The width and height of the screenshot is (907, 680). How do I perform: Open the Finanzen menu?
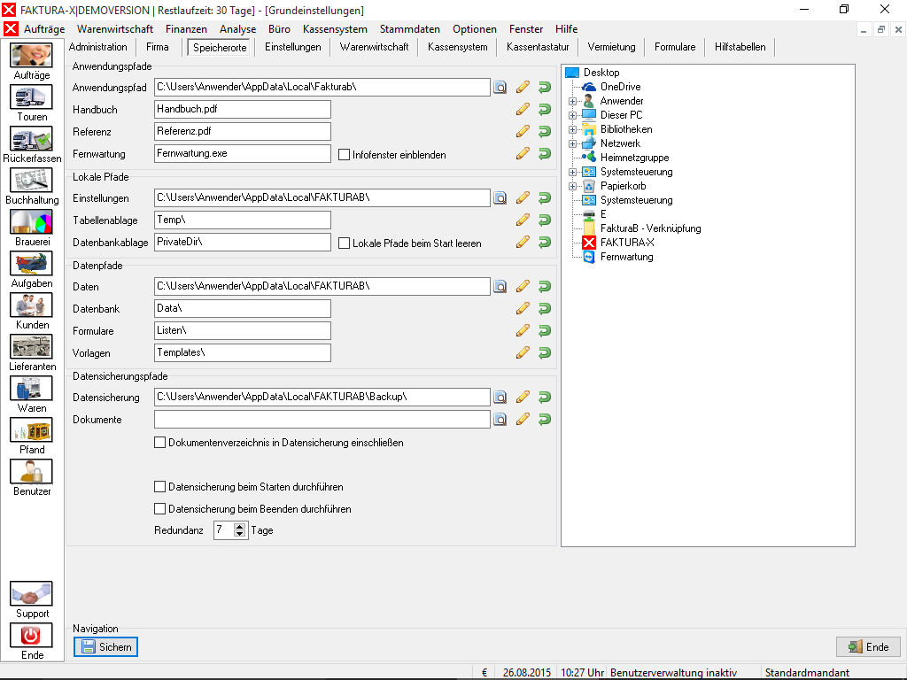click(186, 29)
